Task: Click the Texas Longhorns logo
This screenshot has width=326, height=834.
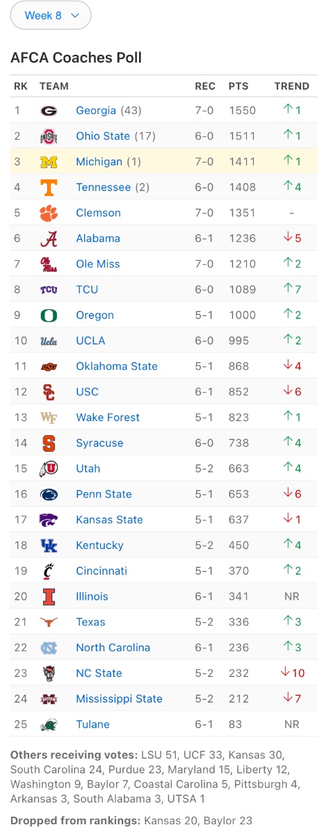Action: (x=49, y=622)
